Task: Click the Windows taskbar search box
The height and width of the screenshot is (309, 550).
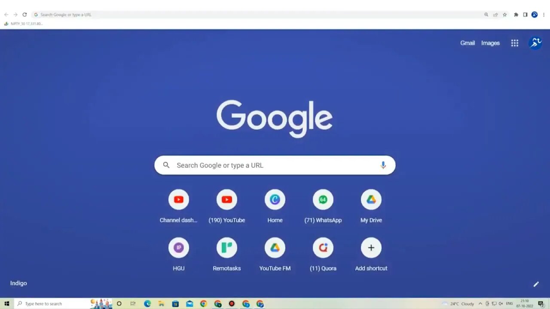Action: [x=63, y=304]
